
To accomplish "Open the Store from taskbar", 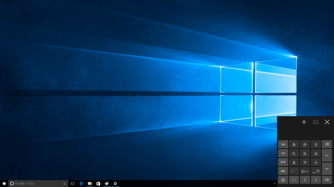I will click(x=98, y=184).
